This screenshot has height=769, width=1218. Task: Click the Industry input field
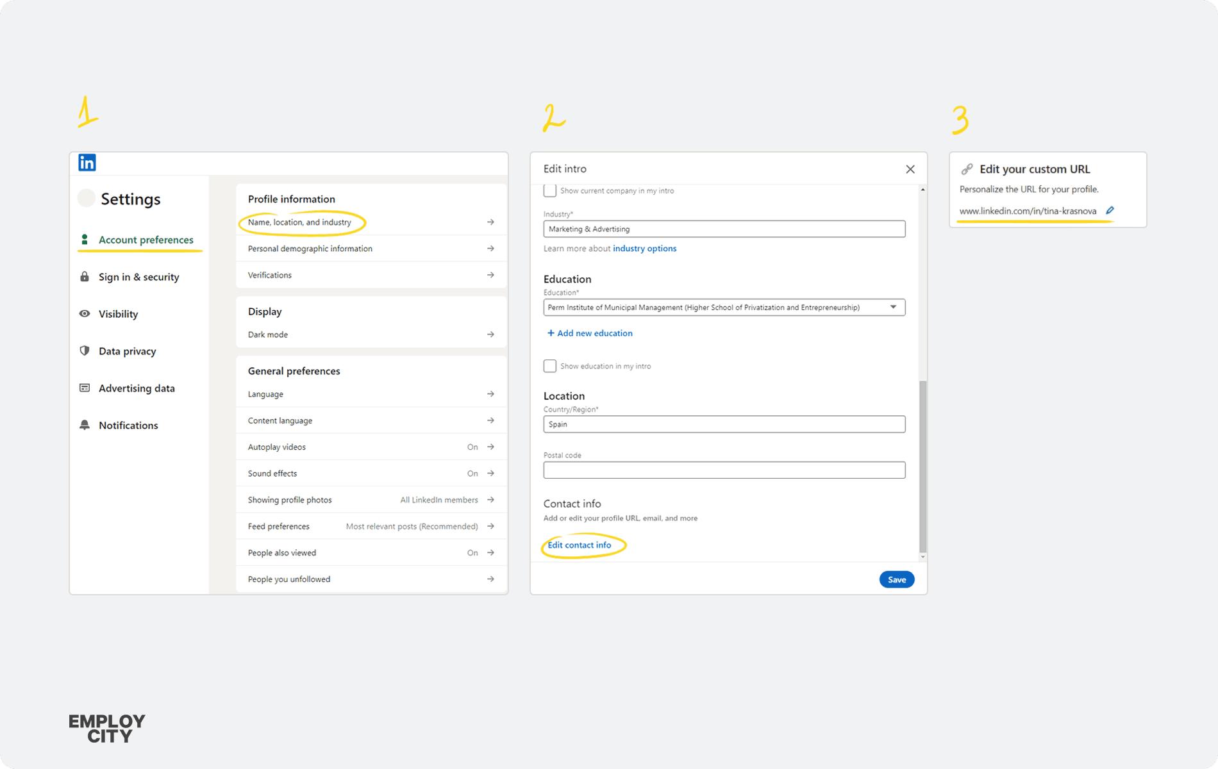coord(724,229)
